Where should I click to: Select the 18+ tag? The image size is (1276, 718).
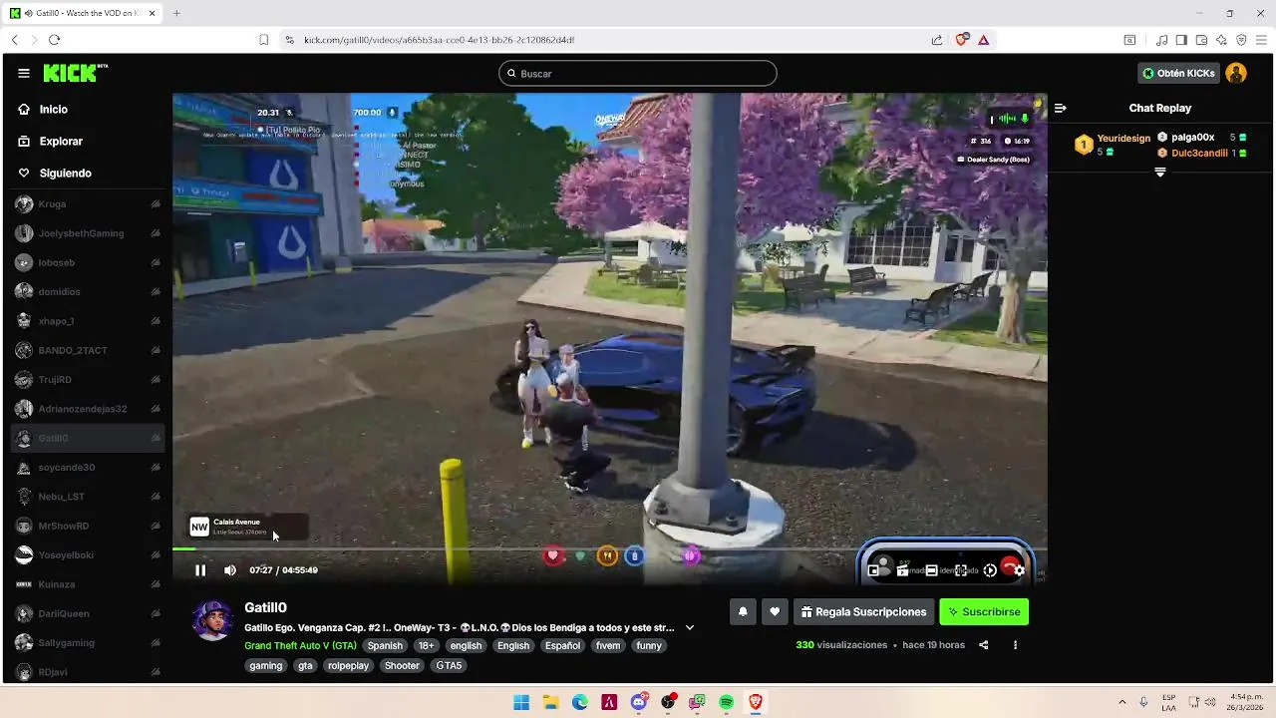point(426,646)
